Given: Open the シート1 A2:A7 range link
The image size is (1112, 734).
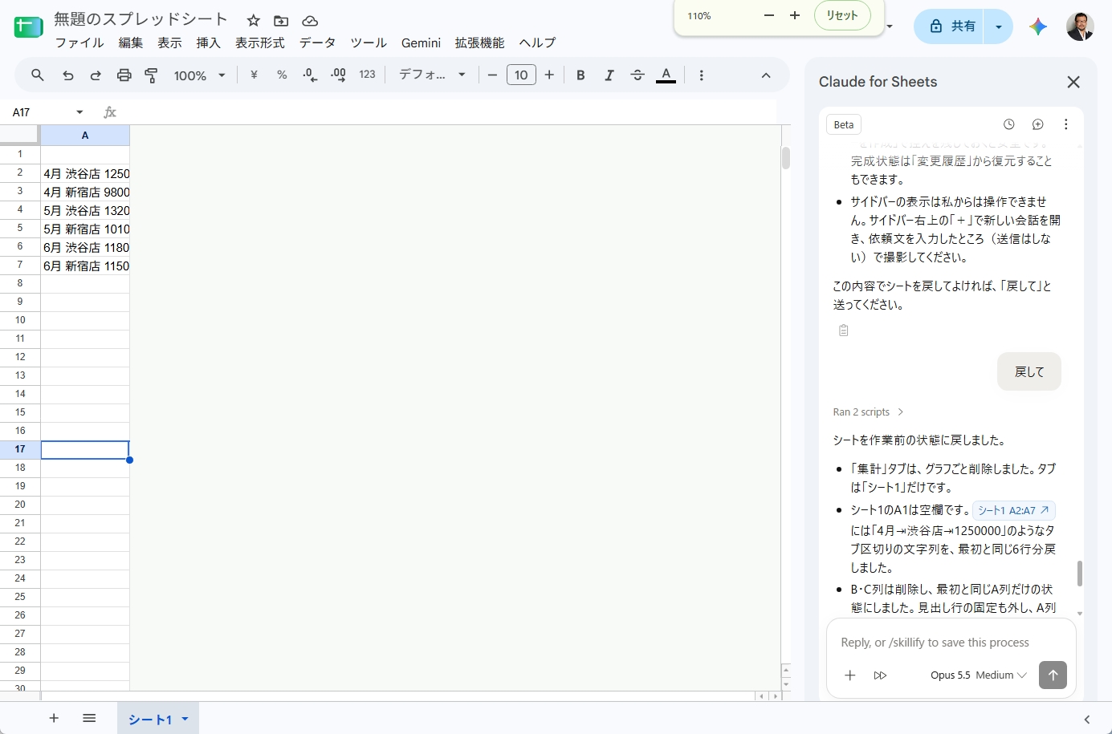Looking at the screenshot, I should pos(1014,510).
